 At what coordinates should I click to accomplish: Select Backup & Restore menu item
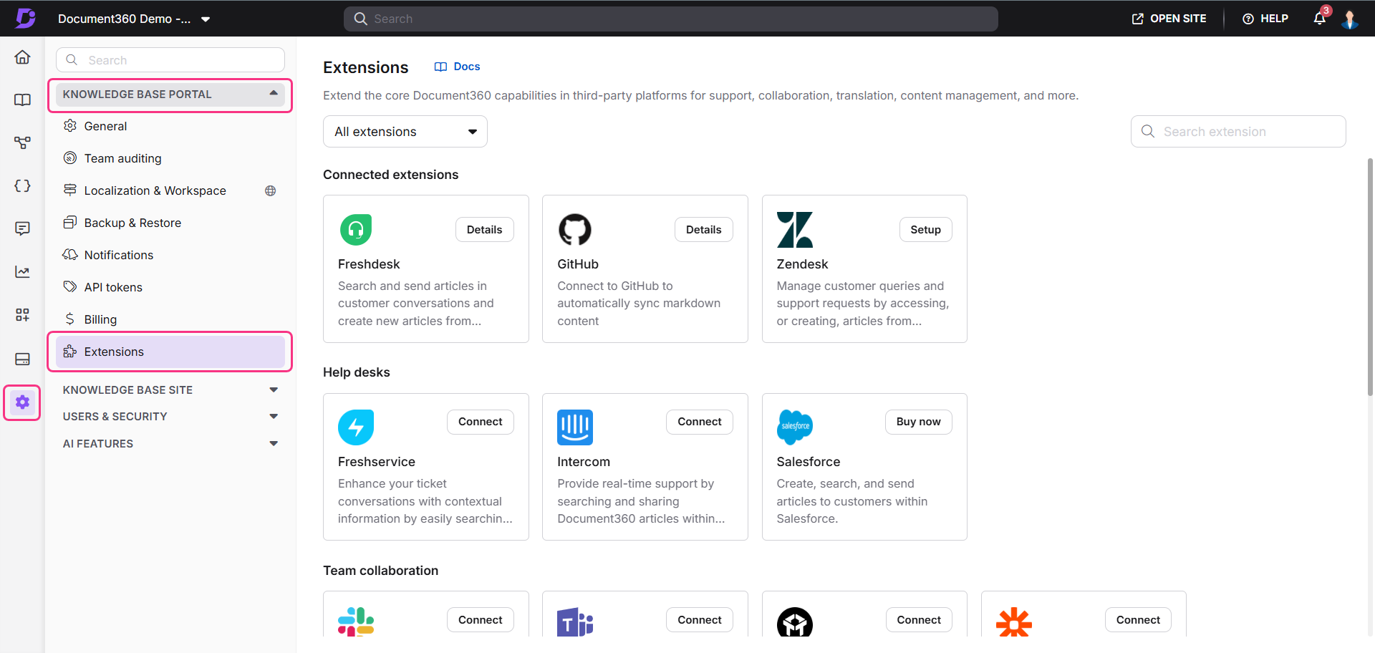132,223
